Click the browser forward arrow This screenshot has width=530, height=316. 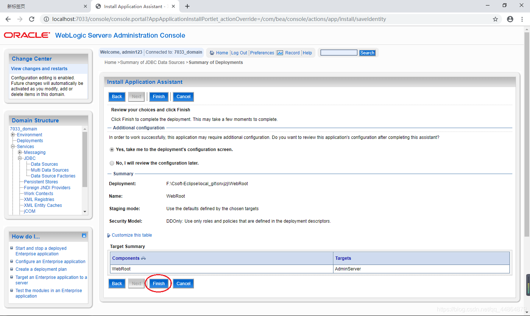tap(20, 19)
